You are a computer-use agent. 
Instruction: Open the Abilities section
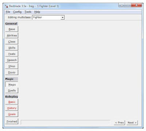click(x=12, y=35)
